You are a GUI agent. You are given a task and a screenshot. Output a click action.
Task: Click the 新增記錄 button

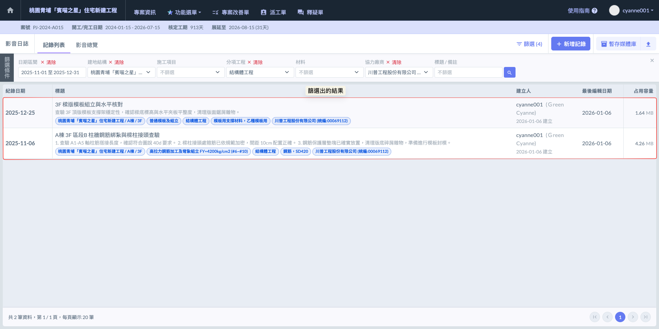(570, 44)
